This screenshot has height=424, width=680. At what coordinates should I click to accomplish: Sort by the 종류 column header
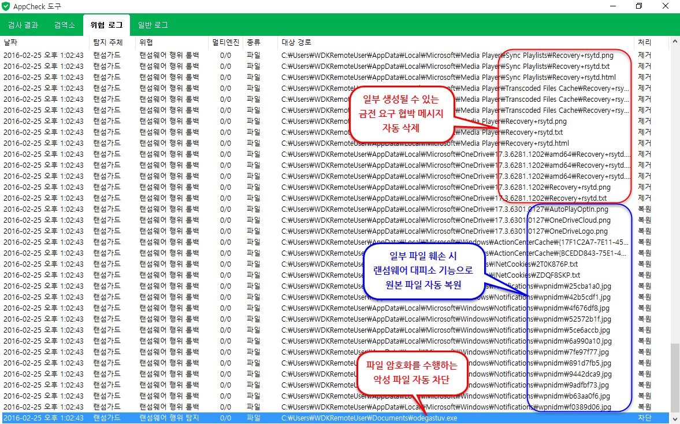(254, 43)
